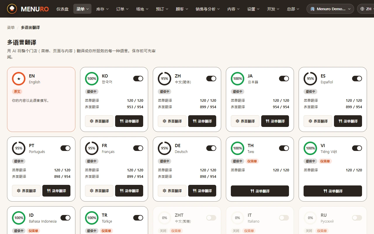Screen dimensions: 374x234
Task: Click the gear icon on ZH 界面翻译 button
Action: pyautogui.click(x=165, y=121)
